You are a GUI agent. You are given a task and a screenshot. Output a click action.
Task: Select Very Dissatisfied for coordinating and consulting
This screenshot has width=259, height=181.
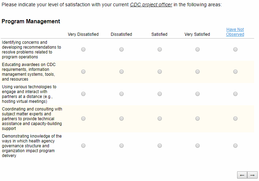(x=83, y=119)
